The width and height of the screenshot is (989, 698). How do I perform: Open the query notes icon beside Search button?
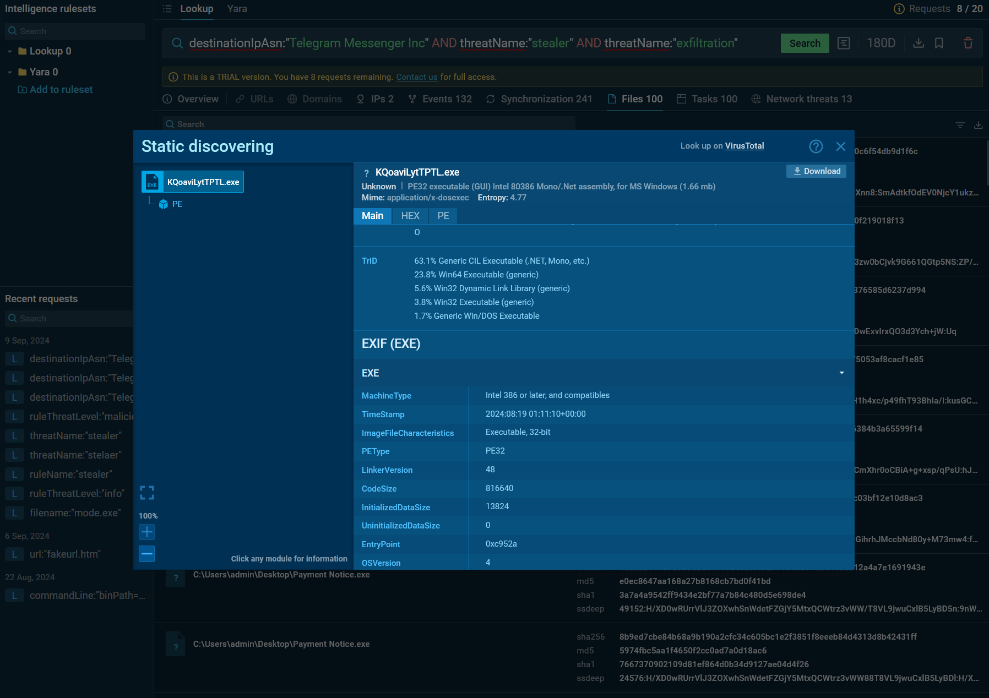844,43
